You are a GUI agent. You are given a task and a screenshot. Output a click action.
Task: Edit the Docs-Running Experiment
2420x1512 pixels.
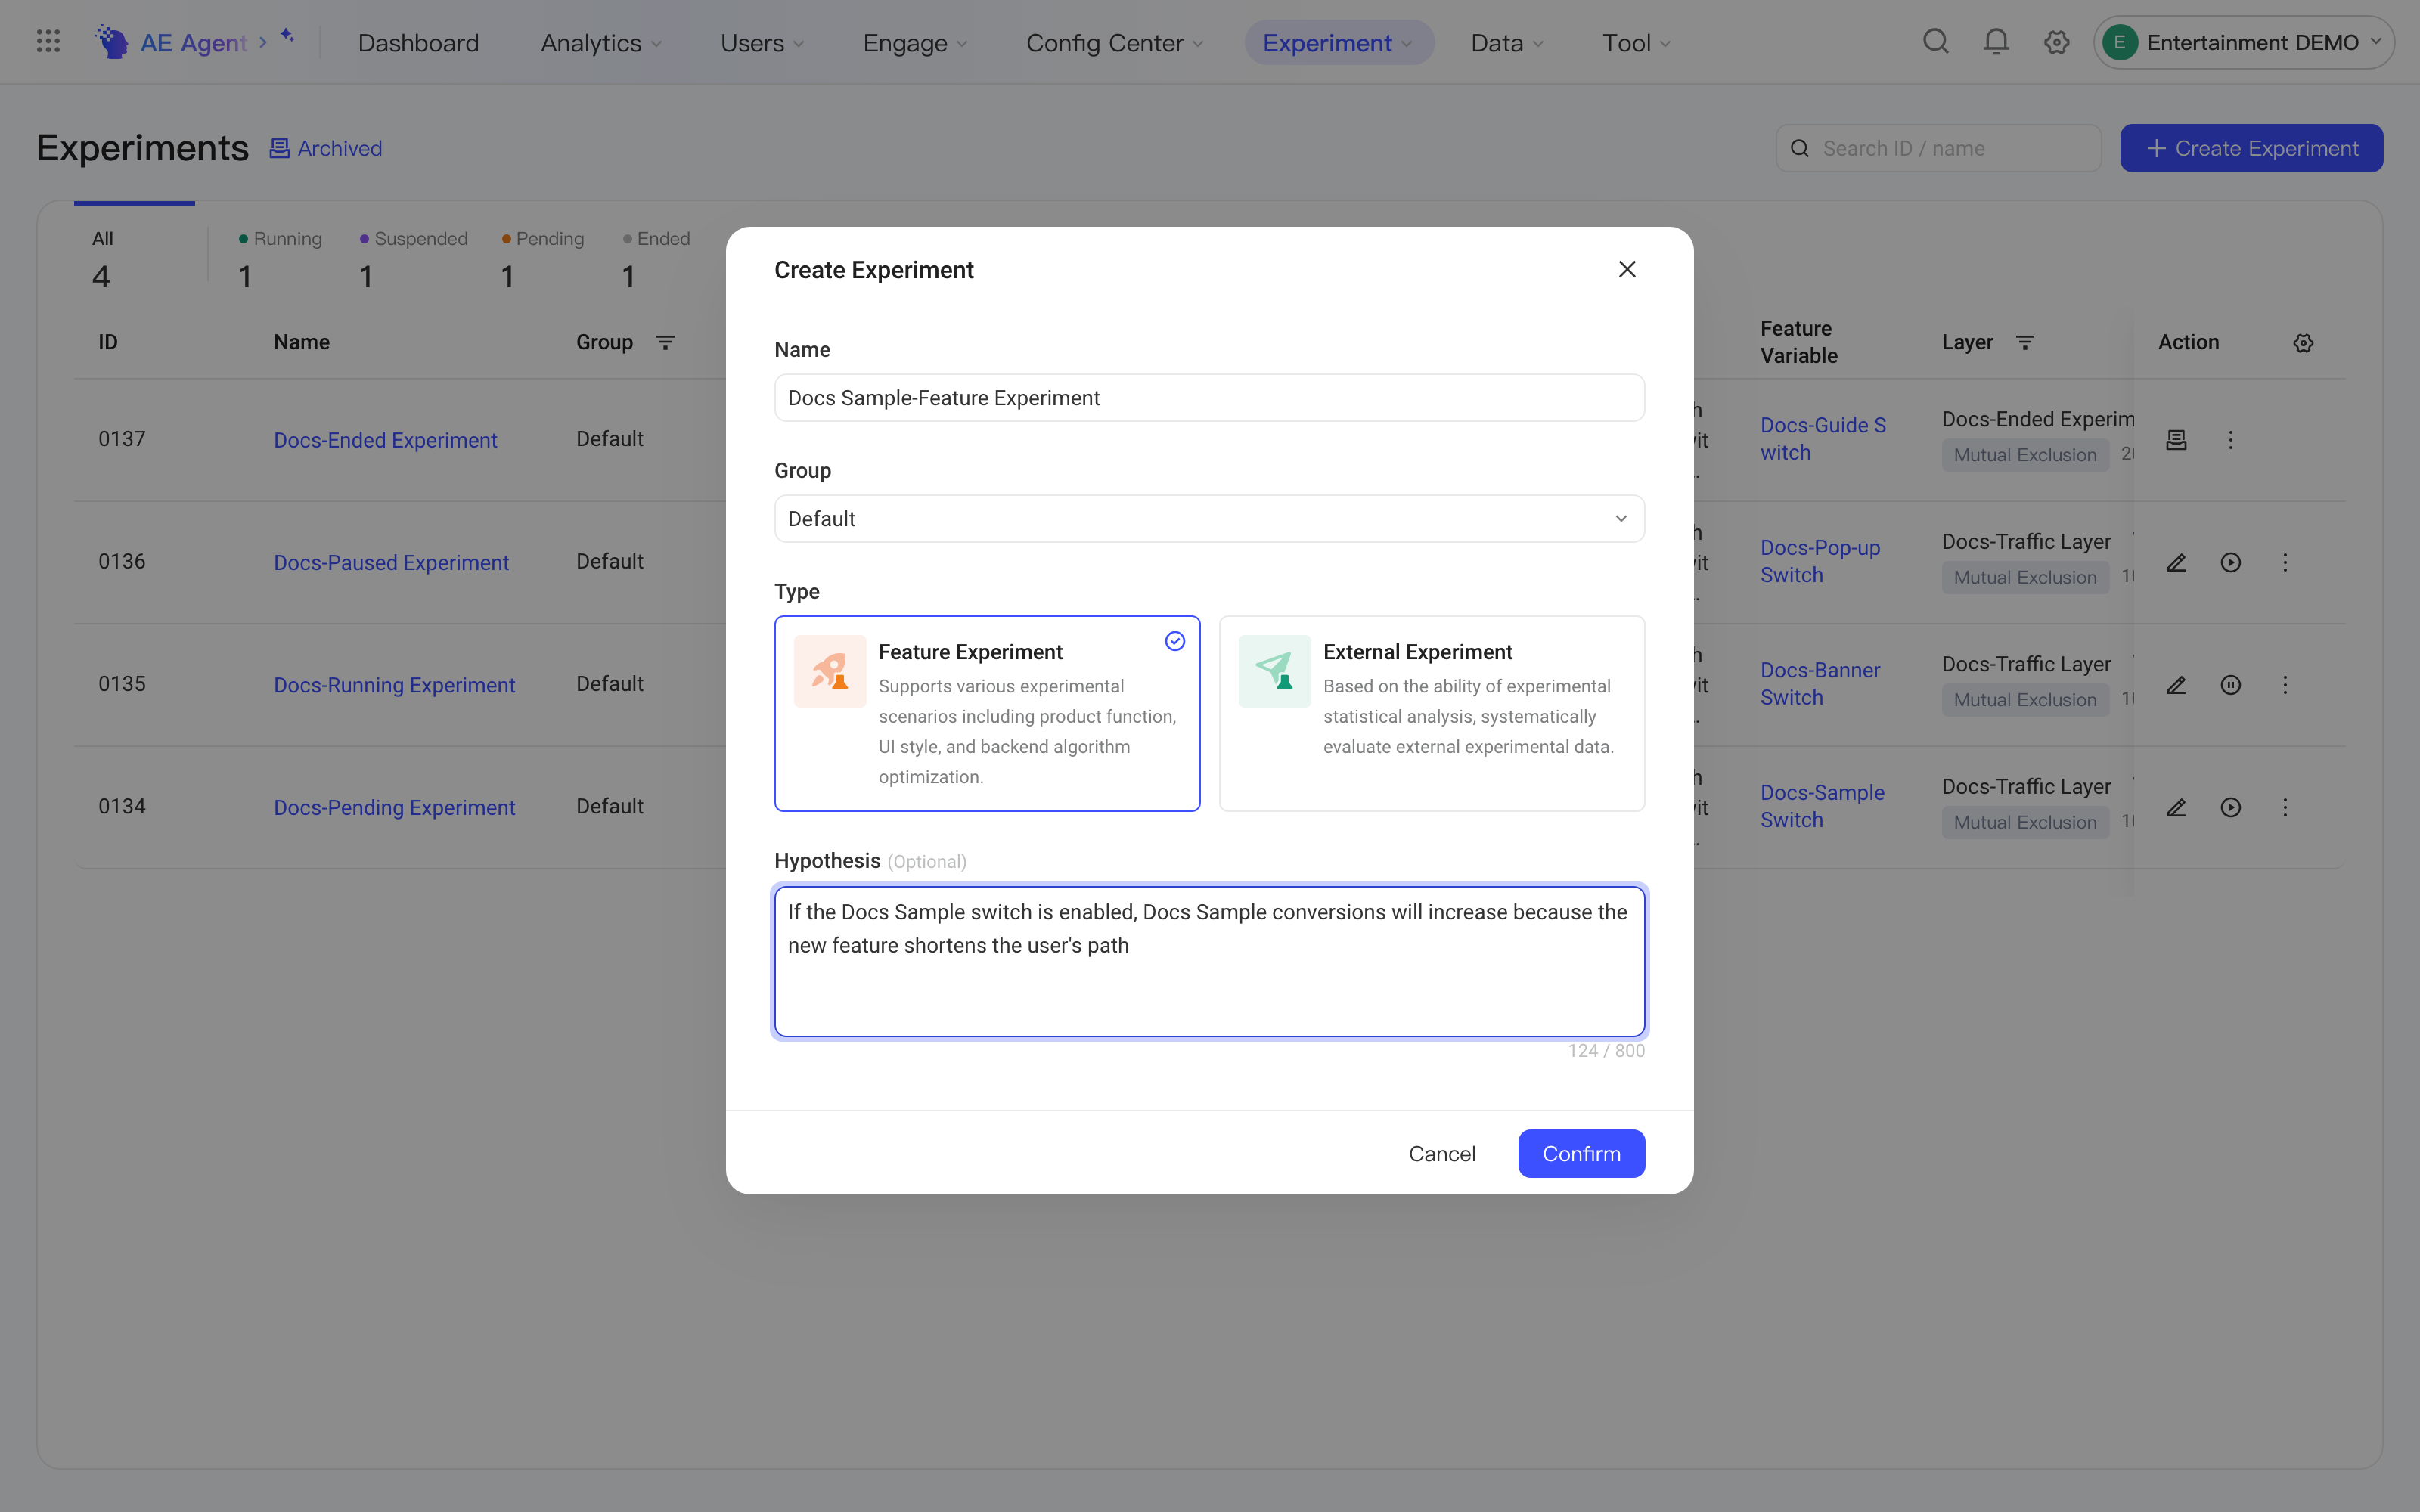(2176, 685)
